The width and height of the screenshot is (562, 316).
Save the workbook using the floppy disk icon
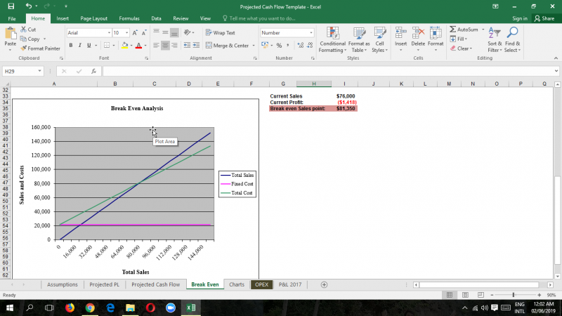[x=11, y=6]
